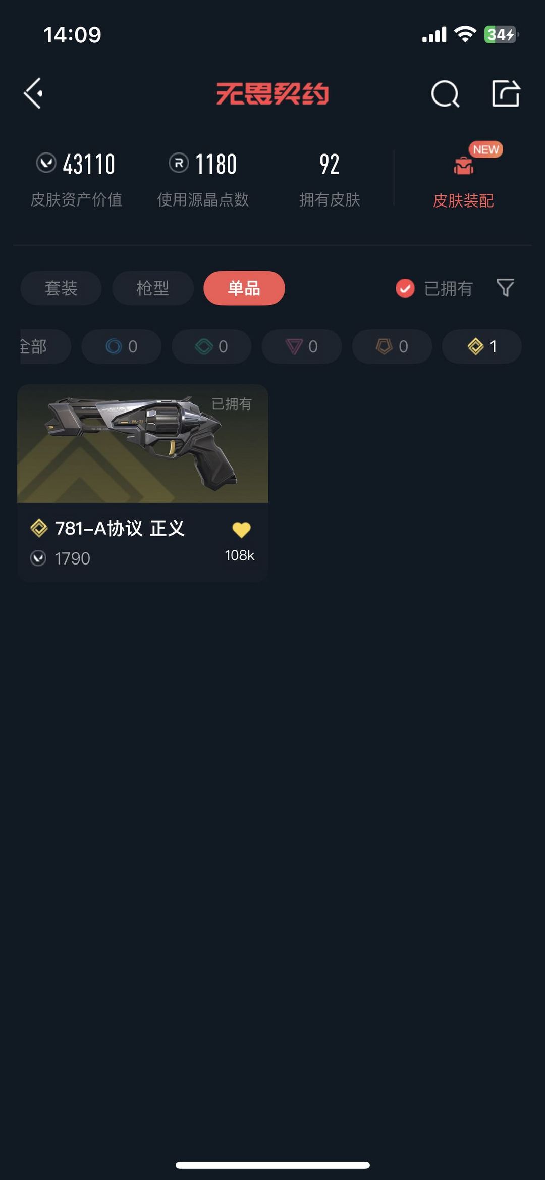The image size is (545, 1180).
Task: Select the orange pentagon tier filter
Action: [x=392, y=346]
